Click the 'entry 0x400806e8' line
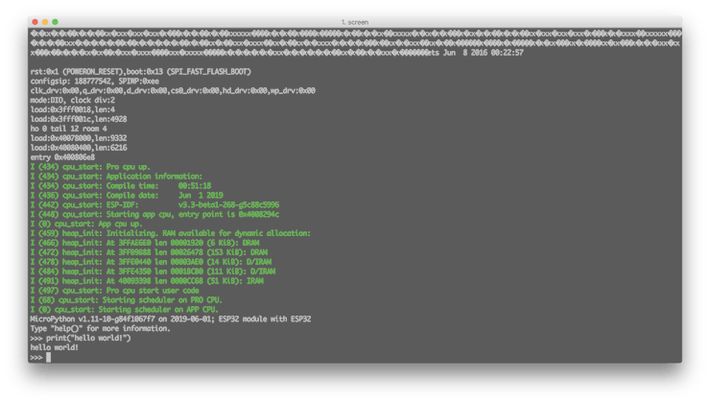The image size is (710, 403). 62,157
